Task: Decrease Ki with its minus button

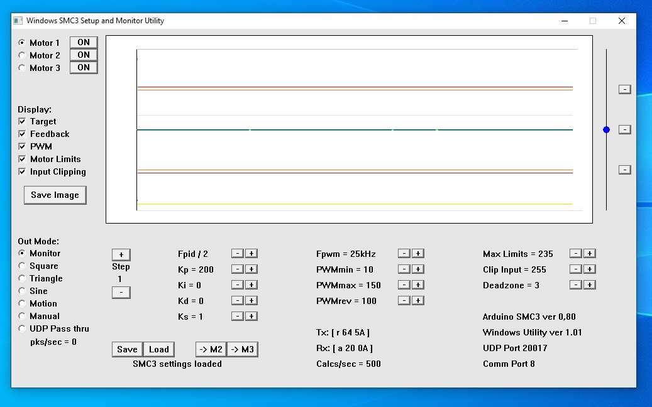Action: point(238,285)
